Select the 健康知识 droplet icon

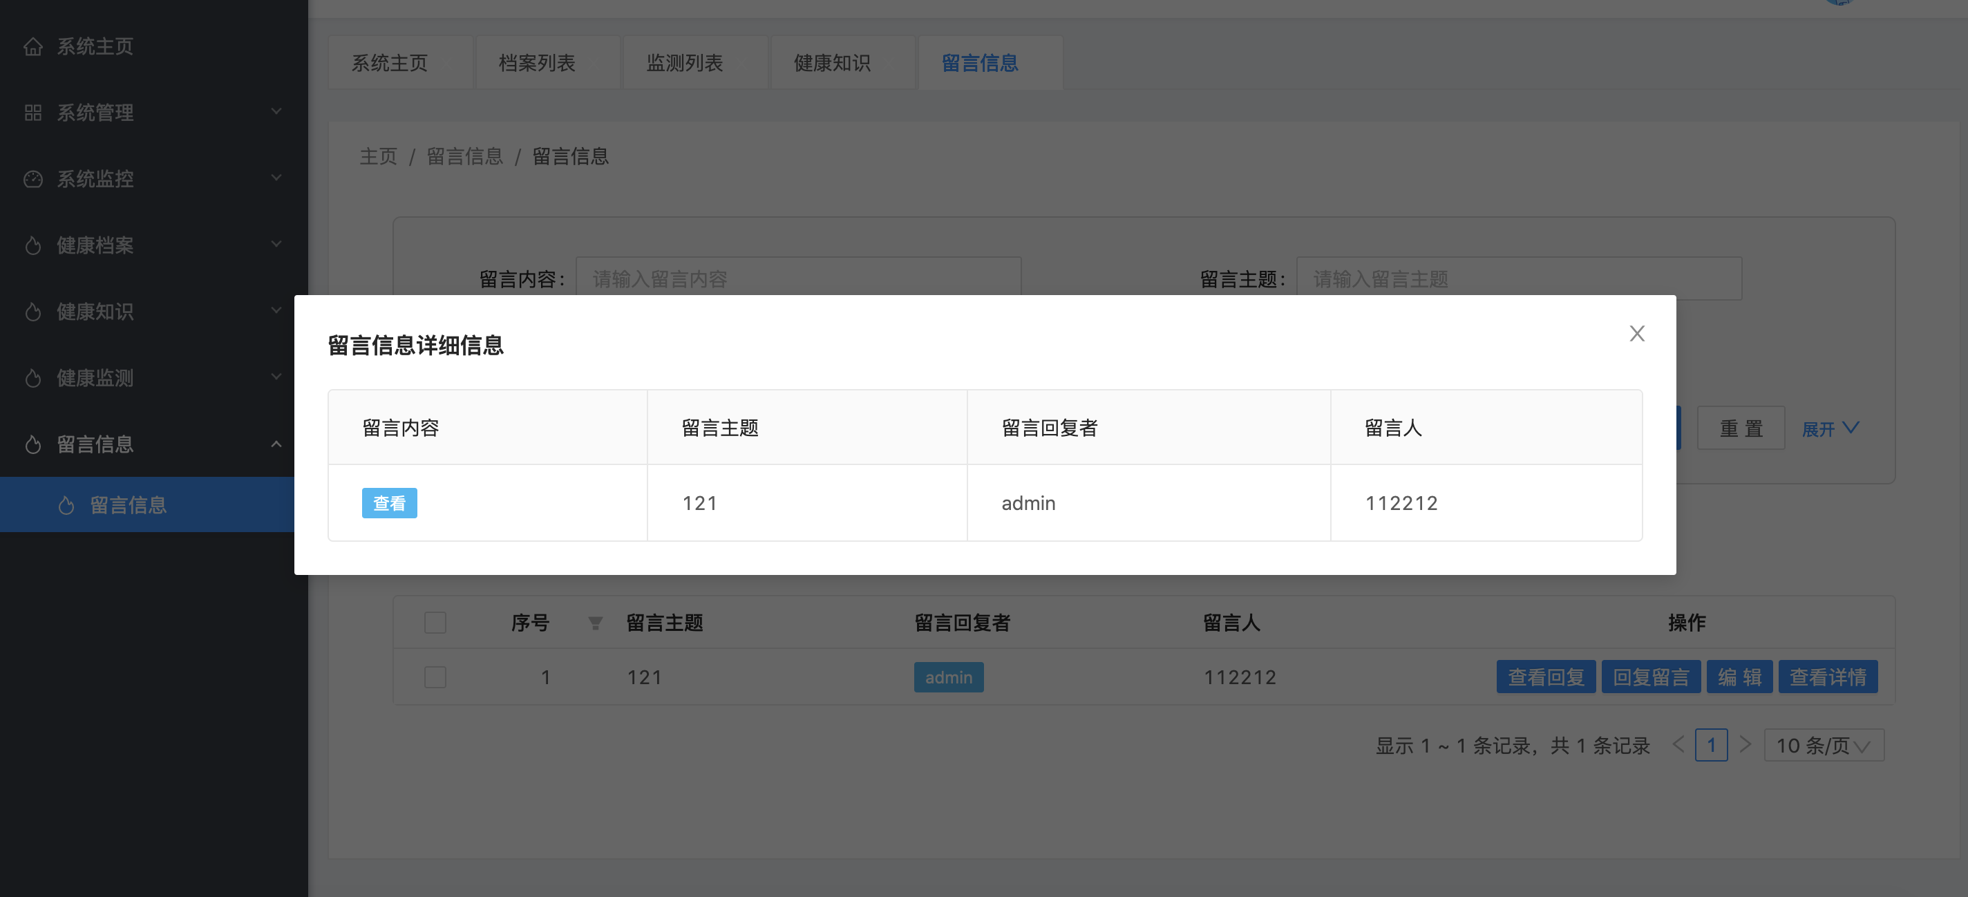[x=34, y=312]
